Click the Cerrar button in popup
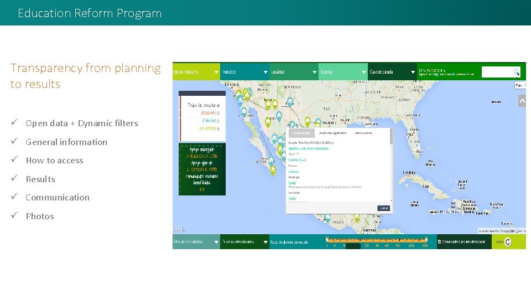Screen dimensions: 531x299 tap(383, 208)
